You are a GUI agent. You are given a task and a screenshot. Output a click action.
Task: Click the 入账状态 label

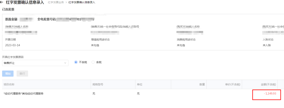tap(268, 40)
